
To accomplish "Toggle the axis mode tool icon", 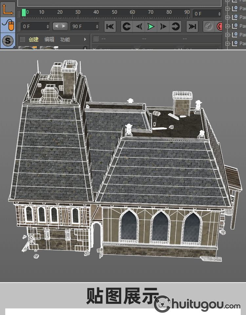I will coord(8,9).
